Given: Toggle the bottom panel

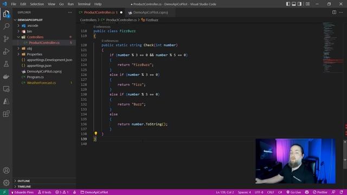Looking at the screenshot, I should (x=294, y=4).
